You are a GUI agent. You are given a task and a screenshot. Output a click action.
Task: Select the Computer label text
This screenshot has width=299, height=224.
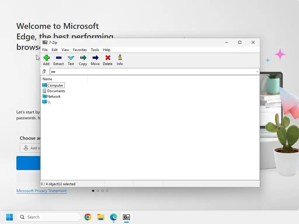(55, 85)
